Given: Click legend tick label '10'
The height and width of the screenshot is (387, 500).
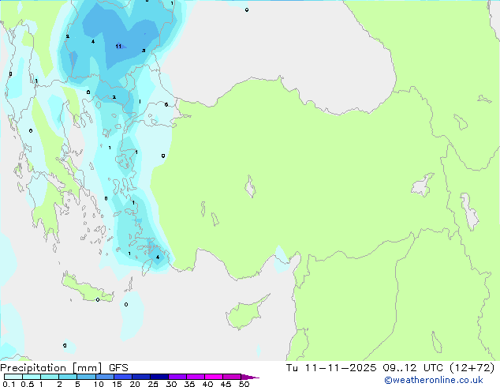Looking at the screenshot, I should coord(99,384).
